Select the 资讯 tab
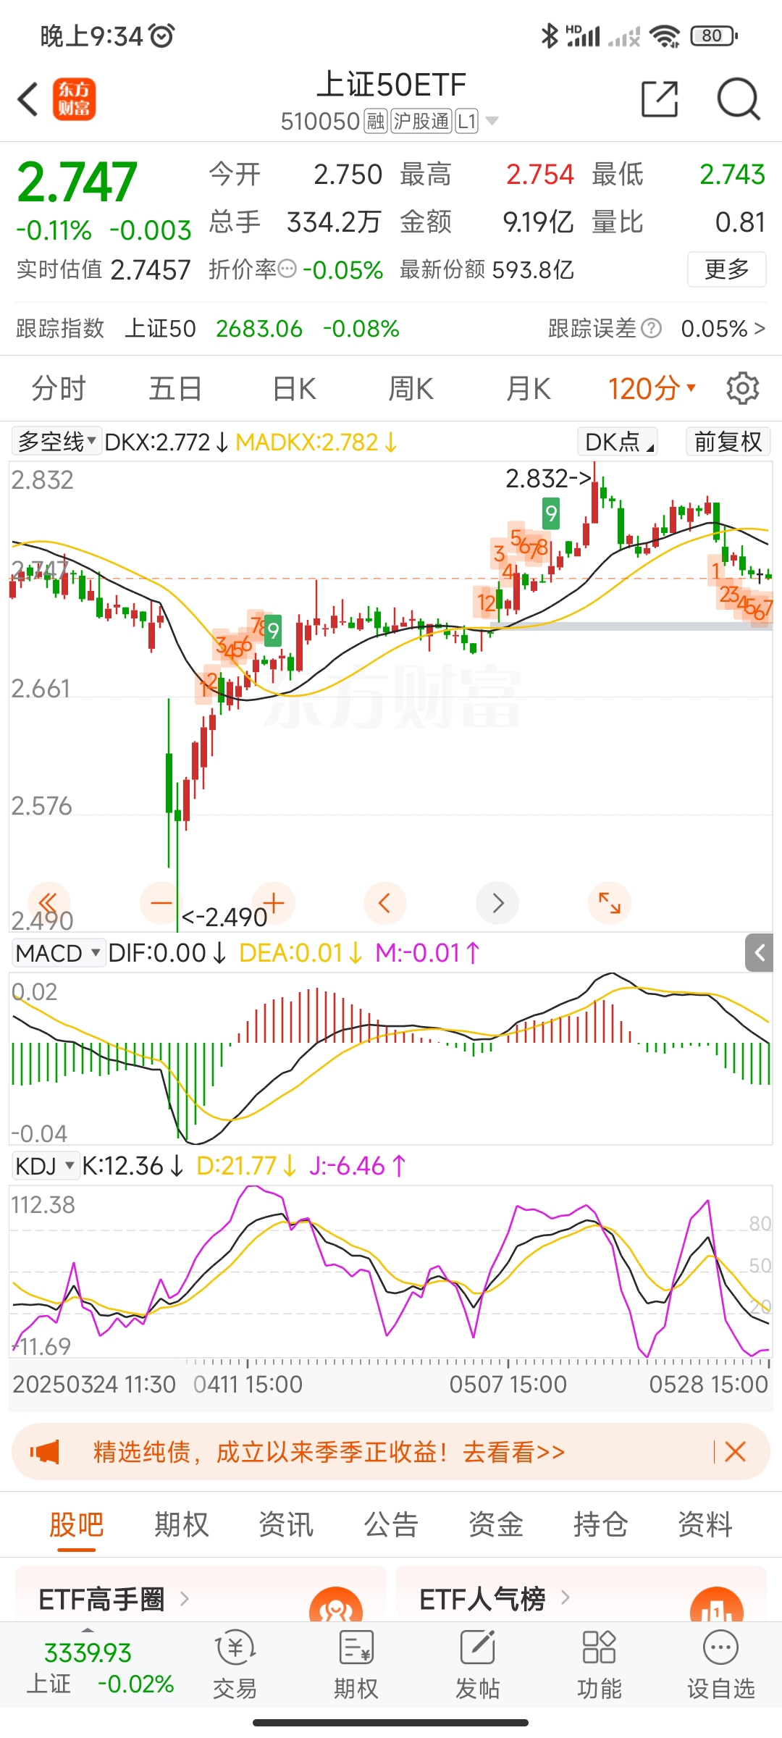782x1738 pixels. click(286, 1524)
